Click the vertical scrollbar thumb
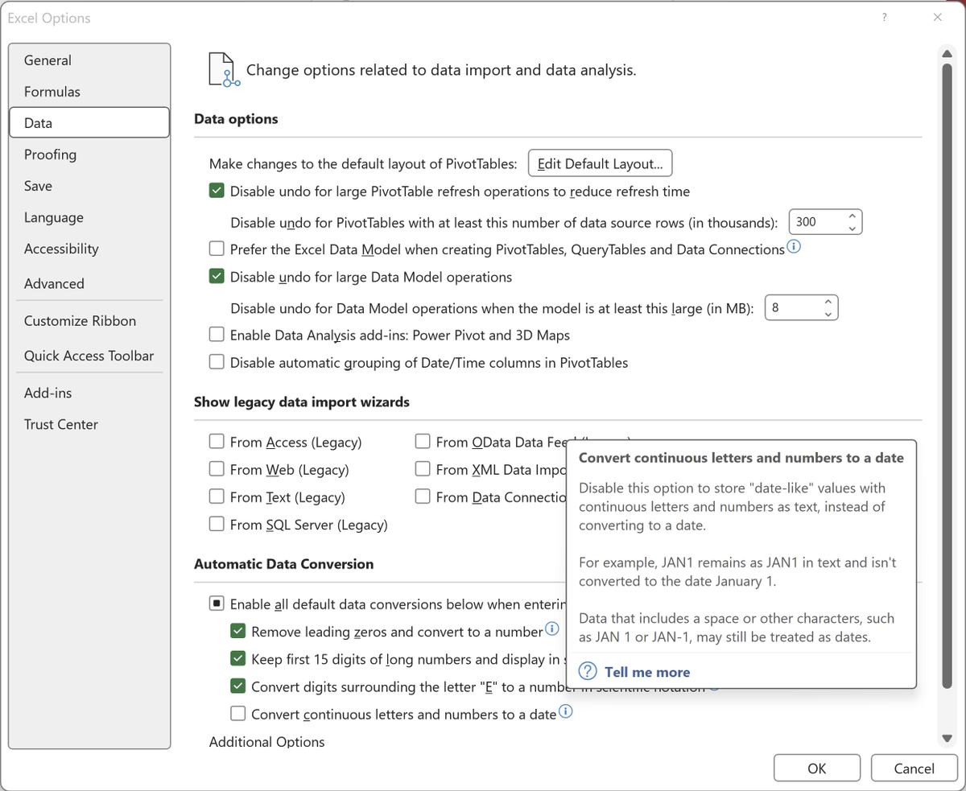 click(x=947, y=377)
